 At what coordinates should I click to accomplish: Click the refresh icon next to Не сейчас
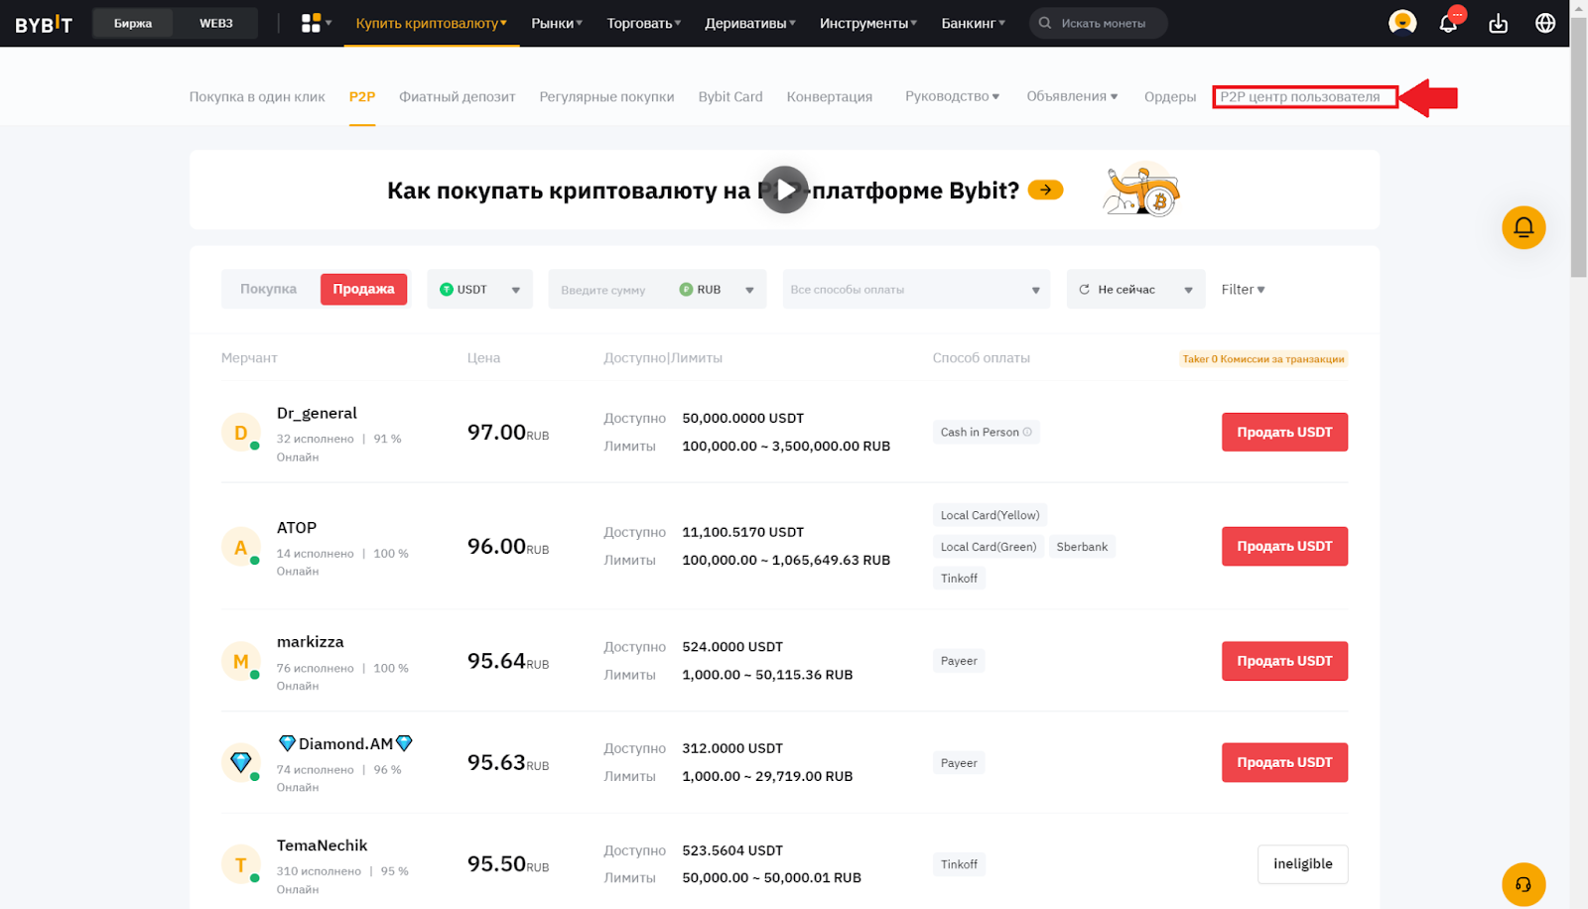[x=1084, y=290]
